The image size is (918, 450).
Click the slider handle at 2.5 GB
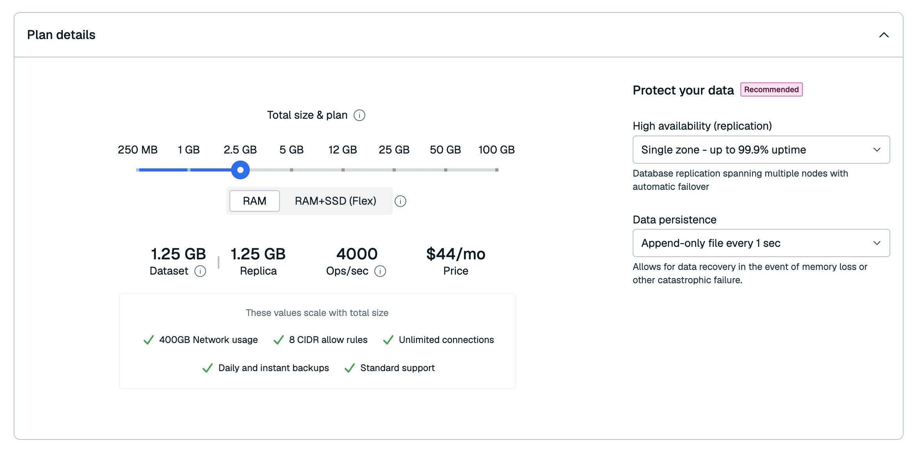click(240, 170)
